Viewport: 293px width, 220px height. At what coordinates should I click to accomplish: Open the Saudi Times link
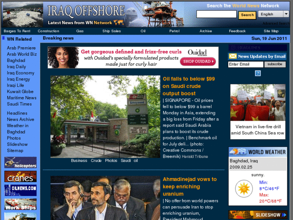pos(19,104)
